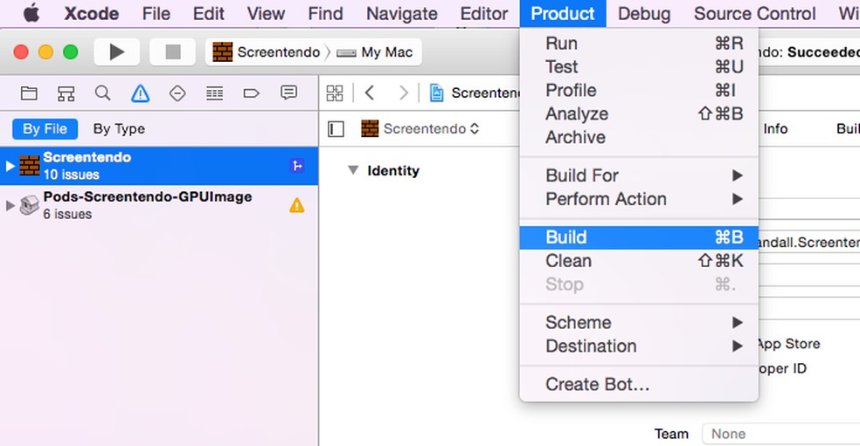Screen dimensions: 860x446
Task: Choose Build from the Product menu
Action: (x=566, y=237)
